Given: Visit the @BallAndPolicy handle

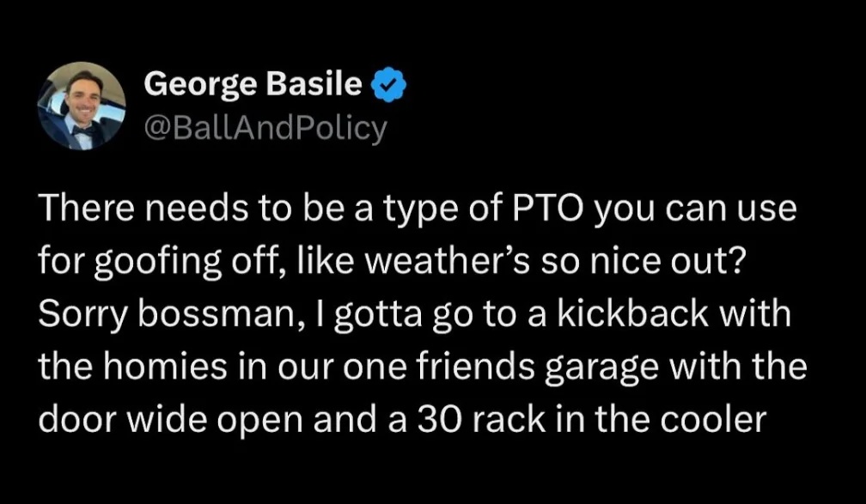Looking at the screenshot, I should (265, 130).
